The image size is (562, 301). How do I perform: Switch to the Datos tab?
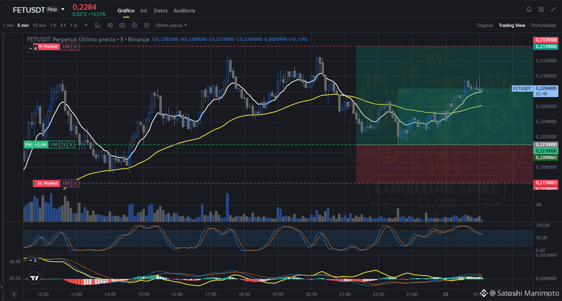point(161,11)
